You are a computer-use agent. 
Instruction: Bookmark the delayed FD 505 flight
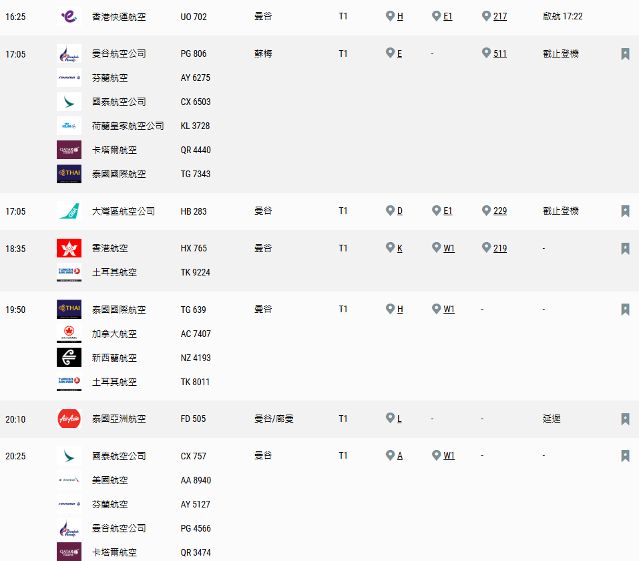(625, 419)
